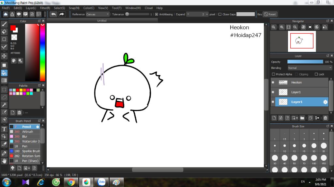Select the Gradient tool
Screen dimensions: 334x187
pyautogui.click(x=4, y=81)
